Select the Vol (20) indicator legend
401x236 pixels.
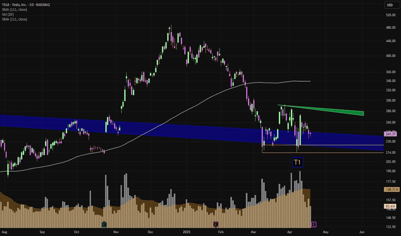point(8,14)
